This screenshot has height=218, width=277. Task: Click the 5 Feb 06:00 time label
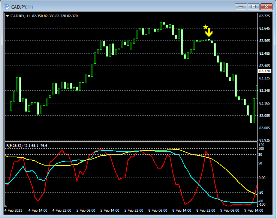86,211
